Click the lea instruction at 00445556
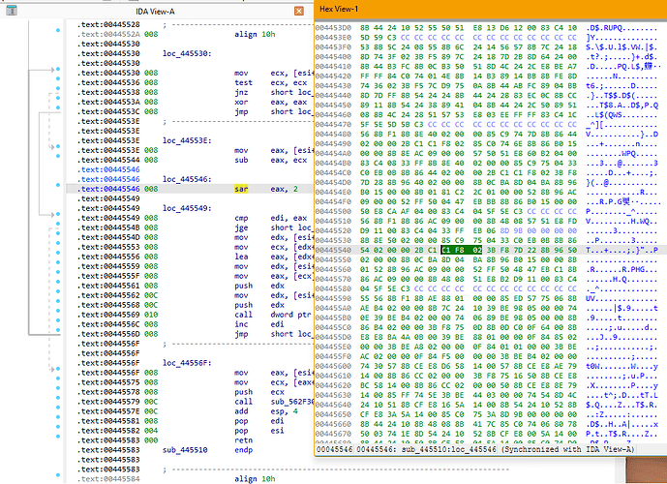This screenshot has width=667, height=484. (x=241, y=257)
